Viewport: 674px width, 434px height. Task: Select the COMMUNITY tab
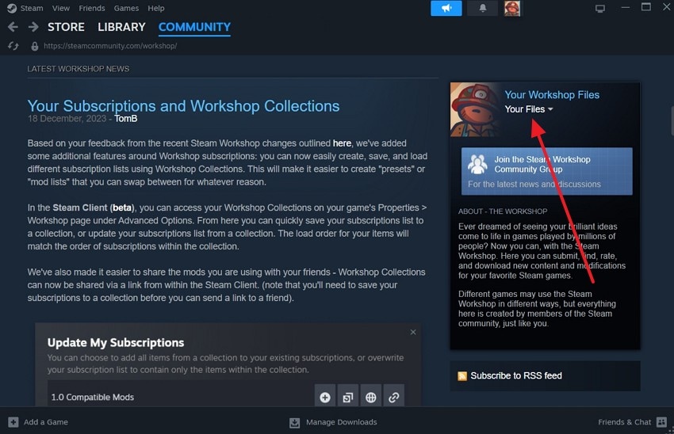click(194, 27)
